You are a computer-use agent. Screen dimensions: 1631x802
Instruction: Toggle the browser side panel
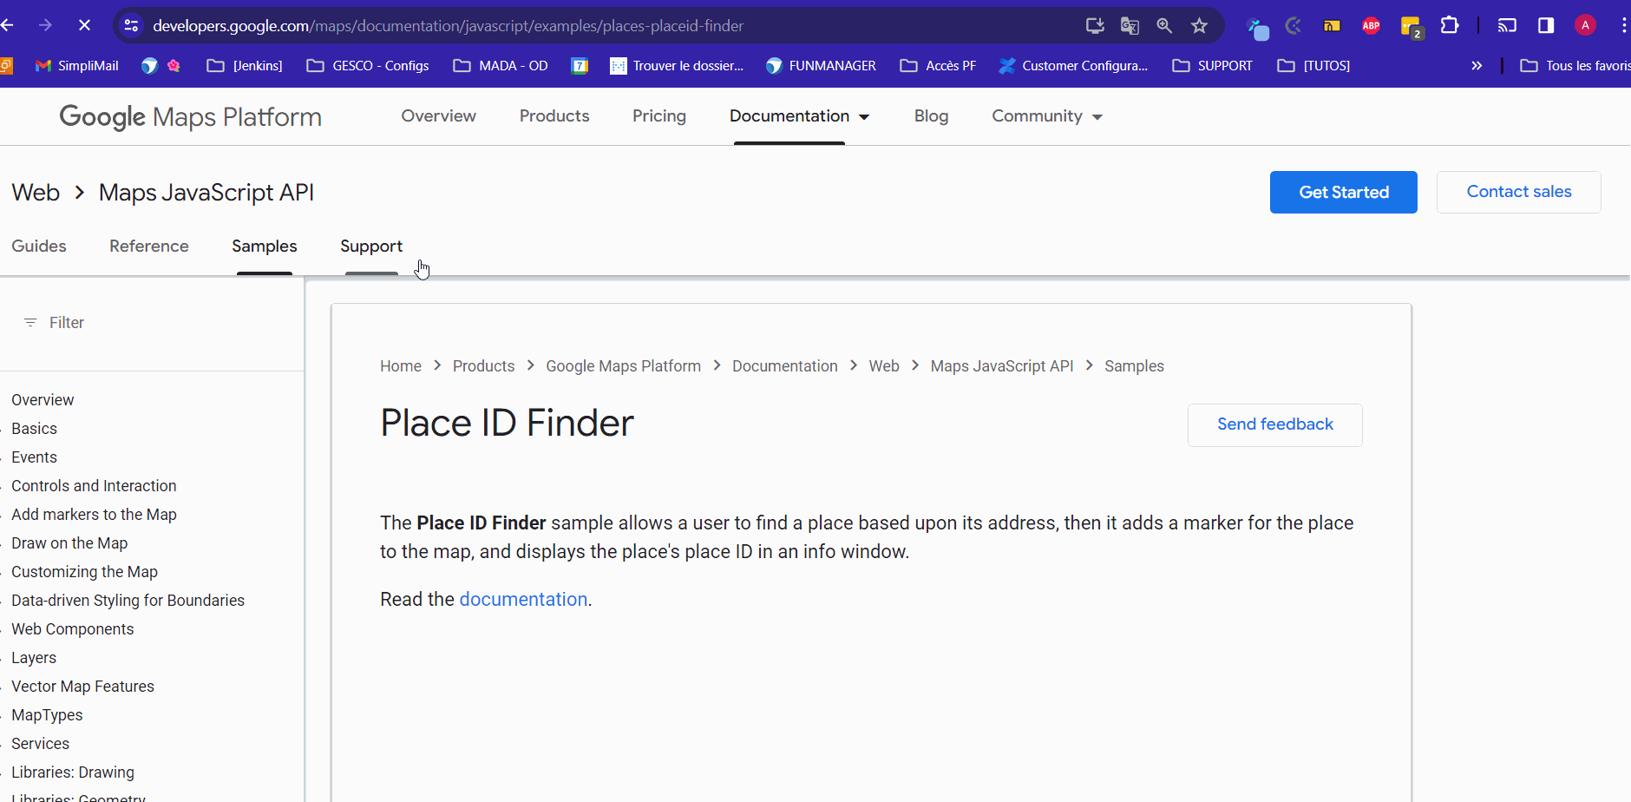[1545, 26]
